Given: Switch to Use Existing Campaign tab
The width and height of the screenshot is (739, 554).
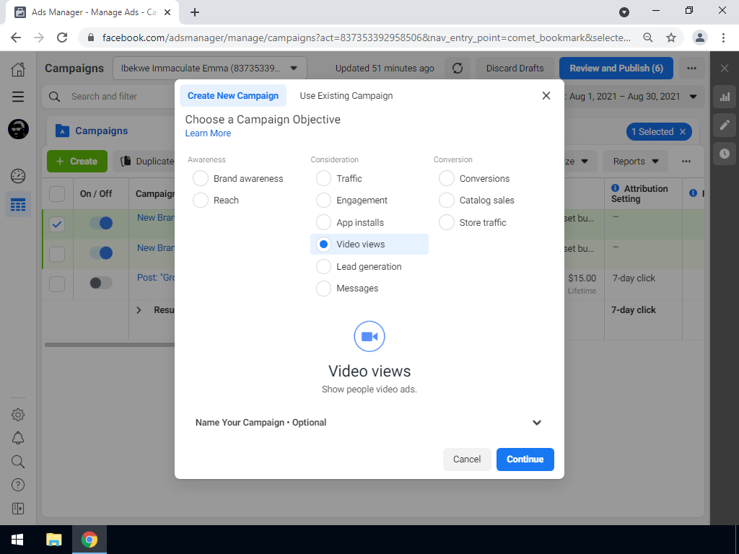Looking at the screenshot, I should click(346, 96).
